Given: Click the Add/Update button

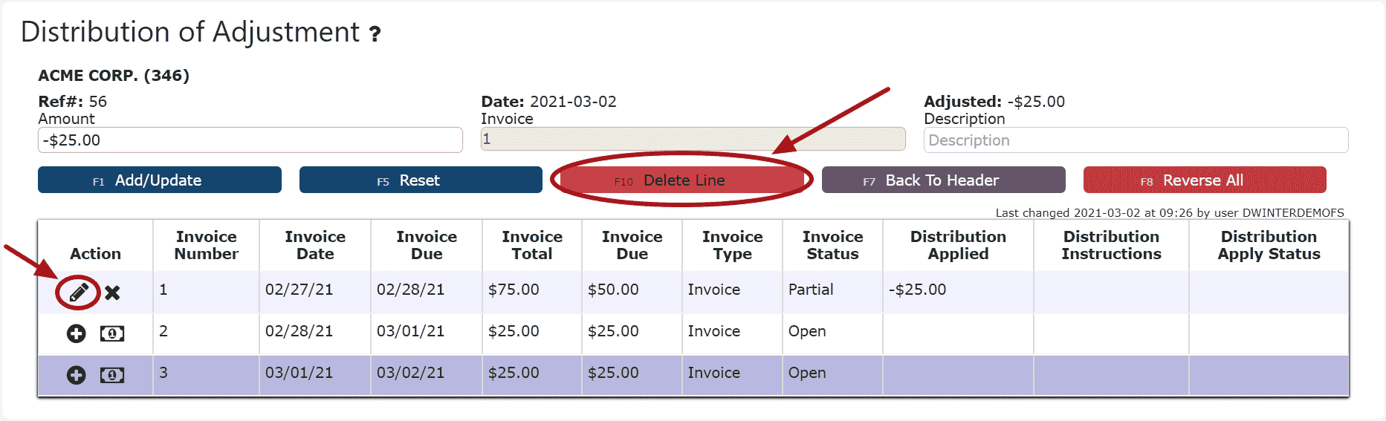Looking at the screenshot, I should tap(160, 180).
